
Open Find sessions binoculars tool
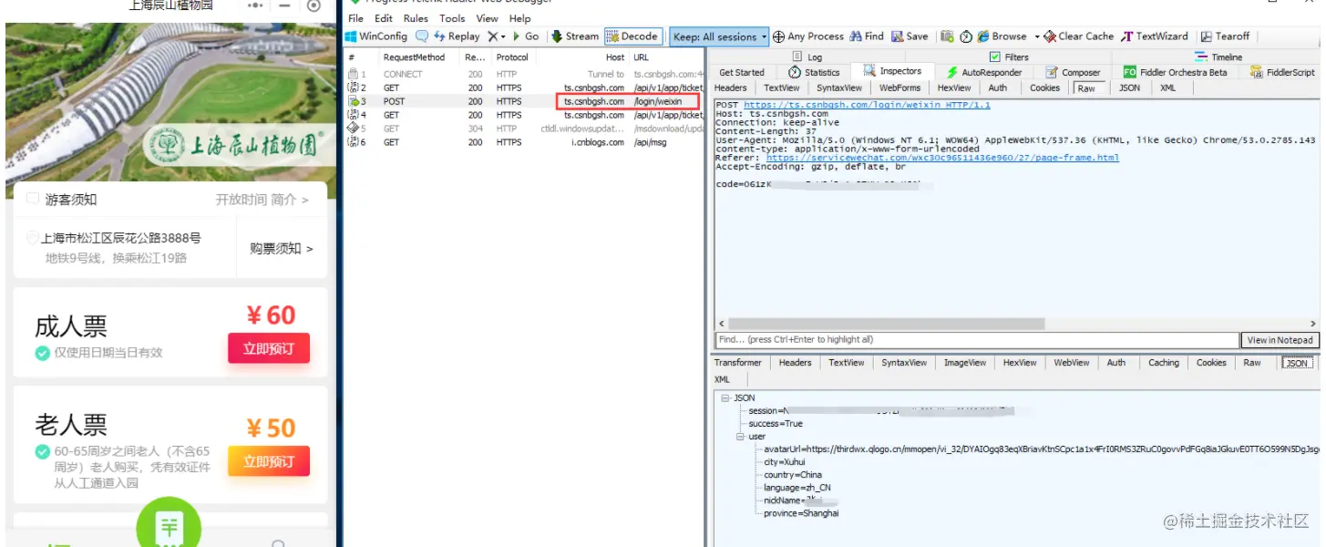pos(867,36)
